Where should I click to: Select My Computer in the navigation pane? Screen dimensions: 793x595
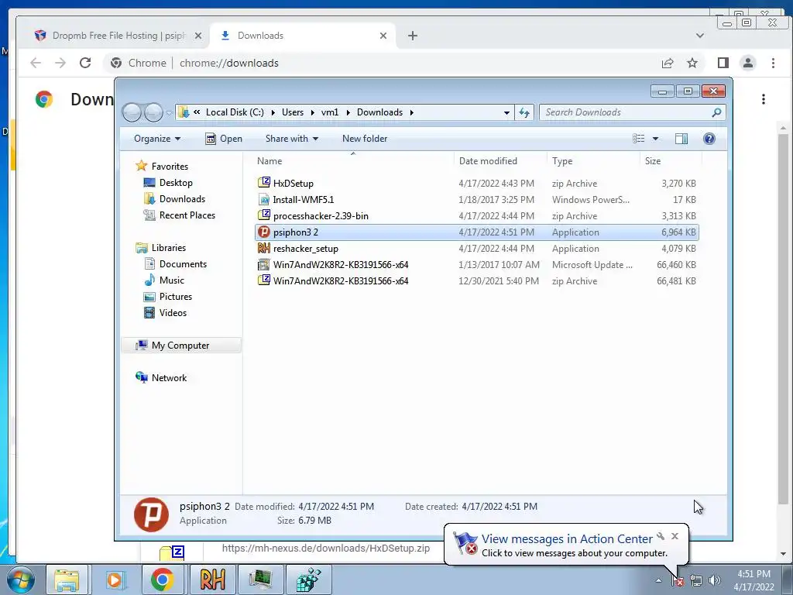180,345
